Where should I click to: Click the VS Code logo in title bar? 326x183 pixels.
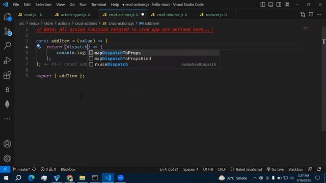pos(6,5)
